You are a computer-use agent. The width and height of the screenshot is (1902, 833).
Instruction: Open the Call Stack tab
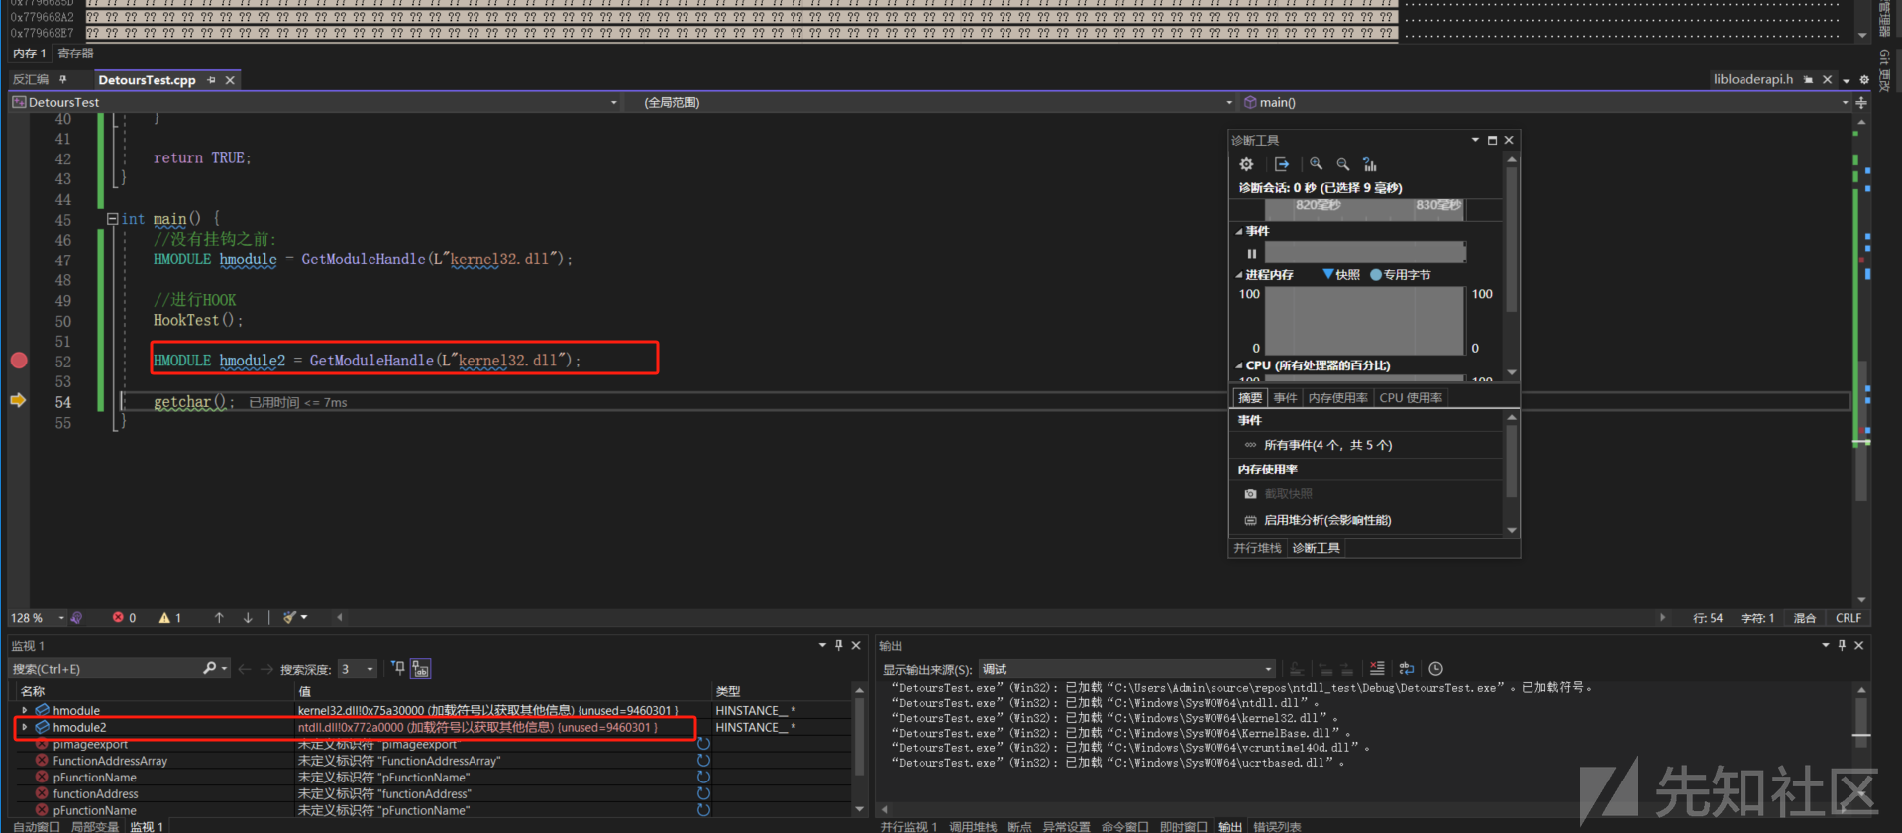coord(973,826)
